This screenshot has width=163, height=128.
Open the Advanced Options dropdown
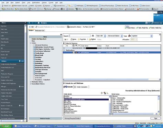(122, 36)
